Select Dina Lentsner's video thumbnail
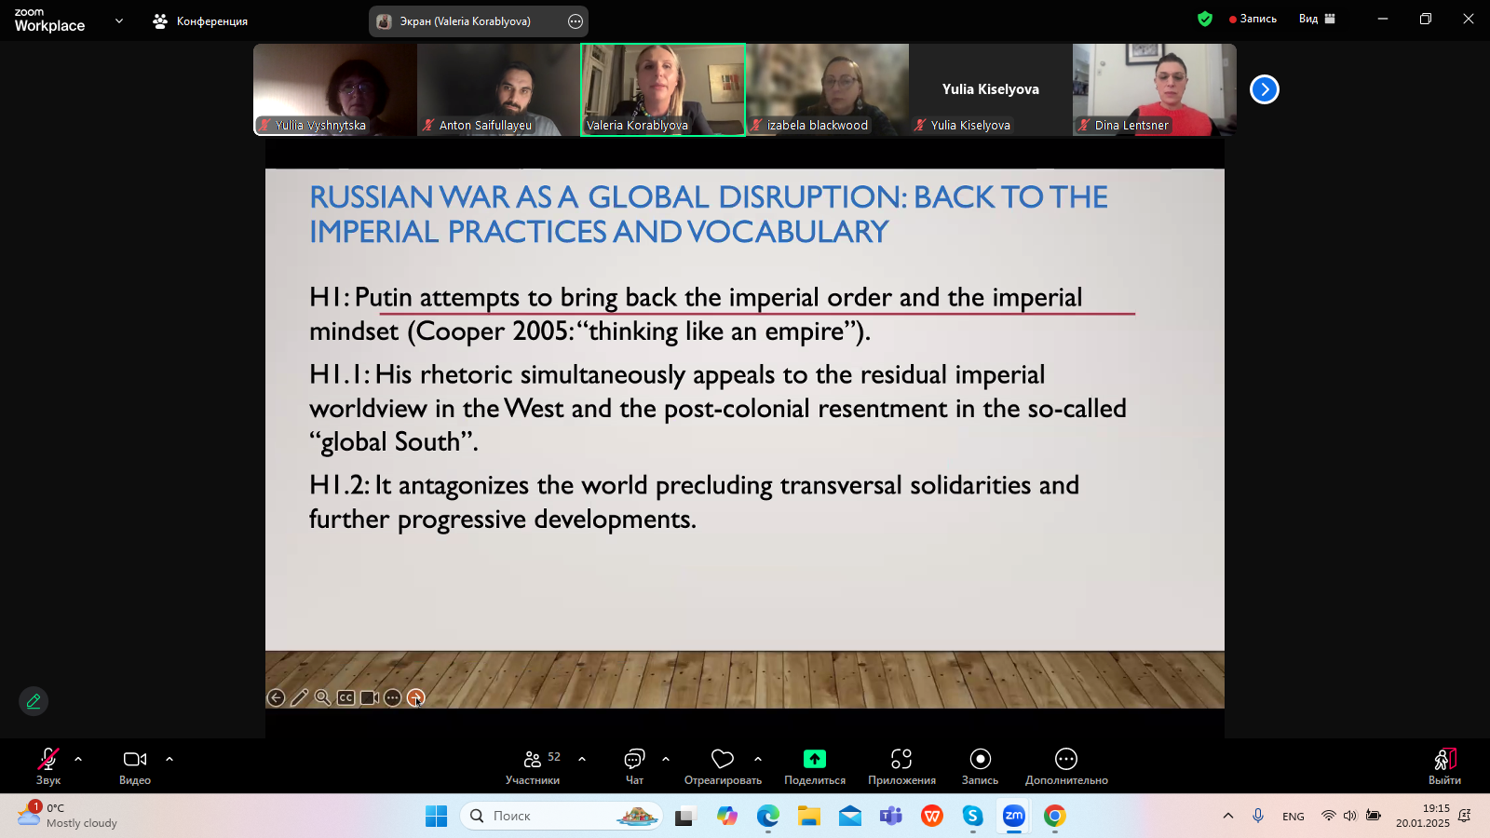Image resolution: width=1490 pixels, height=838 pixels. pyautogui.click(x=1154, y=89)
